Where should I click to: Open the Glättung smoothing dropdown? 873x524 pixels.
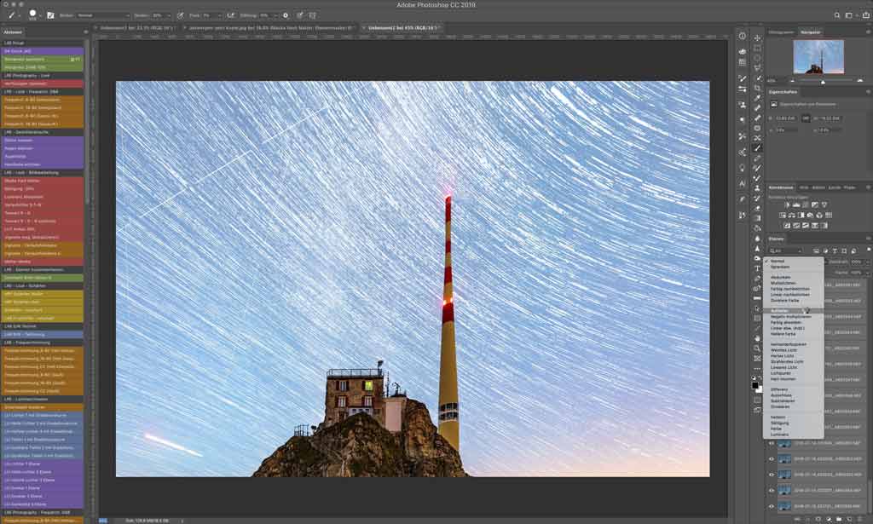coord(275,15)
